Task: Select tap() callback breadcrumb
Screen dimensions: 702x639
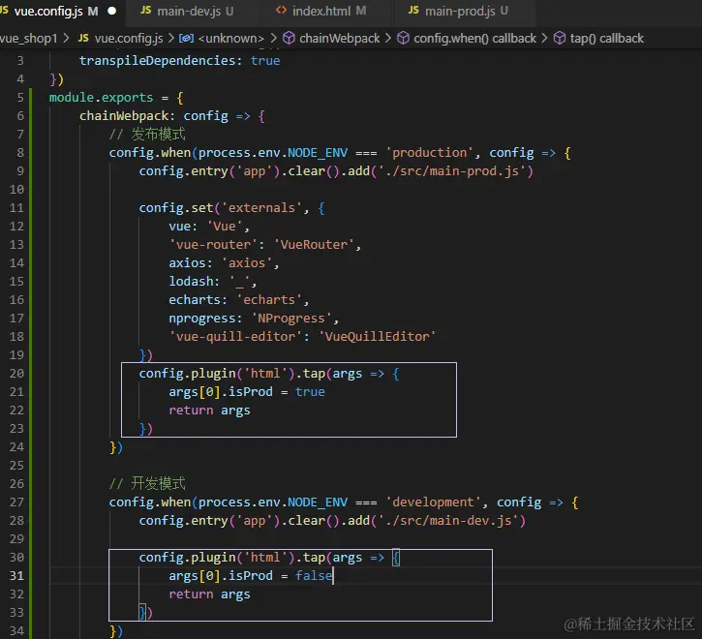Action: (607, 39)
